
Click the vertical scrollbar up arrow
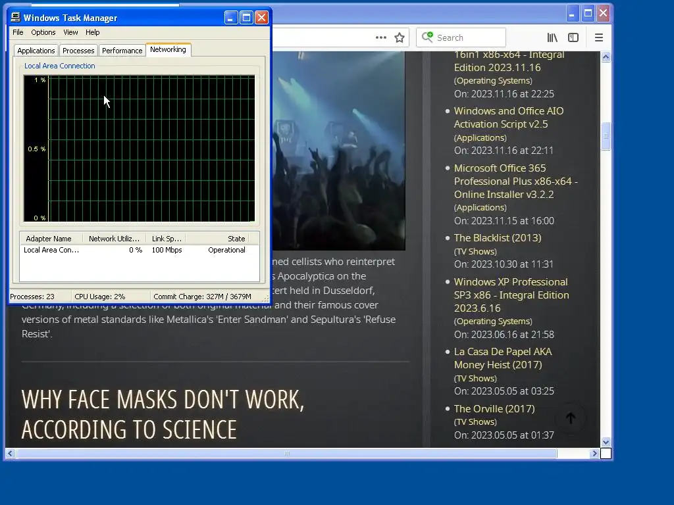click(606, 57)
